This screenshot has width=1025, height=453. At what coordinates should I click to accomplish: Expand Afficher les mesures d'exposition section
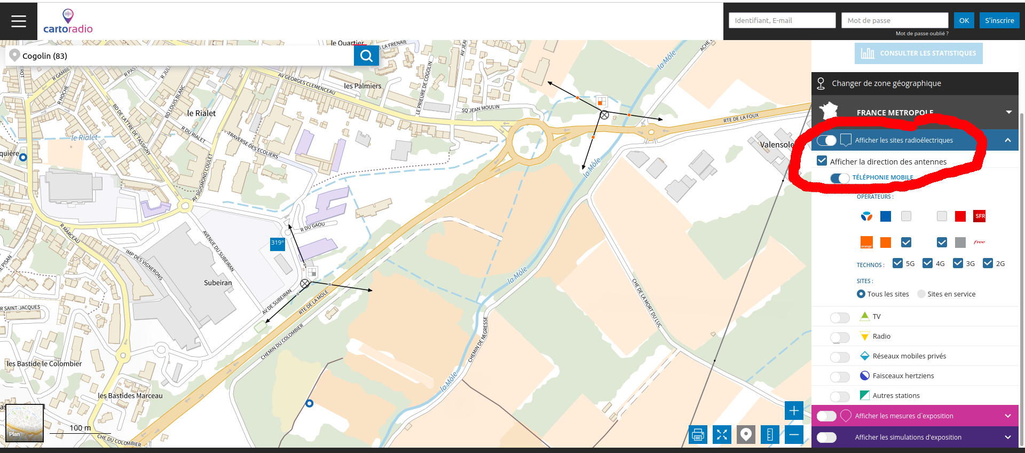(1007, 416)
